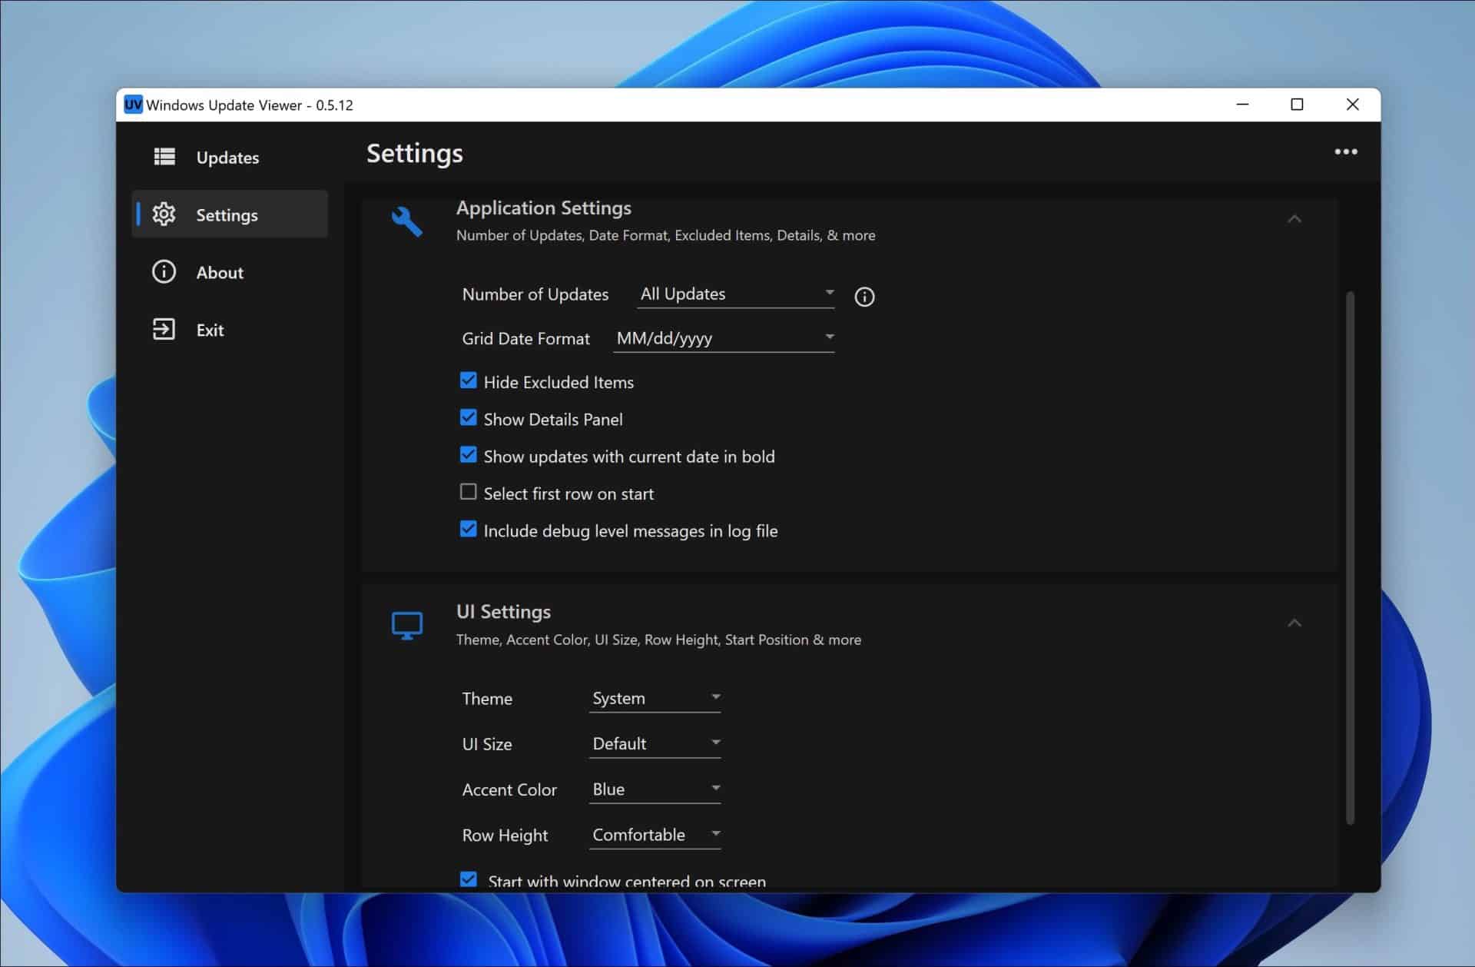Click the vertical settings scrollbar
The height and width of the screenshot is (967, 1475).
coord(1350,557)
